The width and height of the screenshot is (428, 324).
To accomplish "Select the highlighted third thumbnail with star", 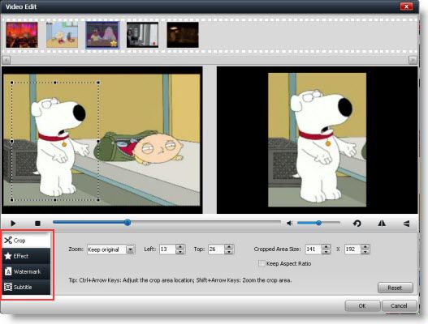I will (102, 35).
